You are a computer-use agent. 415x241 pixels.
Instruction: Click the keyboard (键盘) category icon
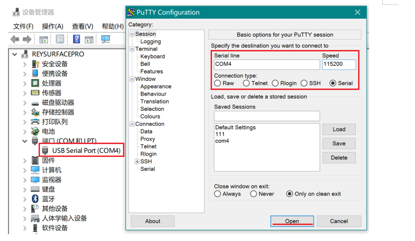(x=35, y=189)
